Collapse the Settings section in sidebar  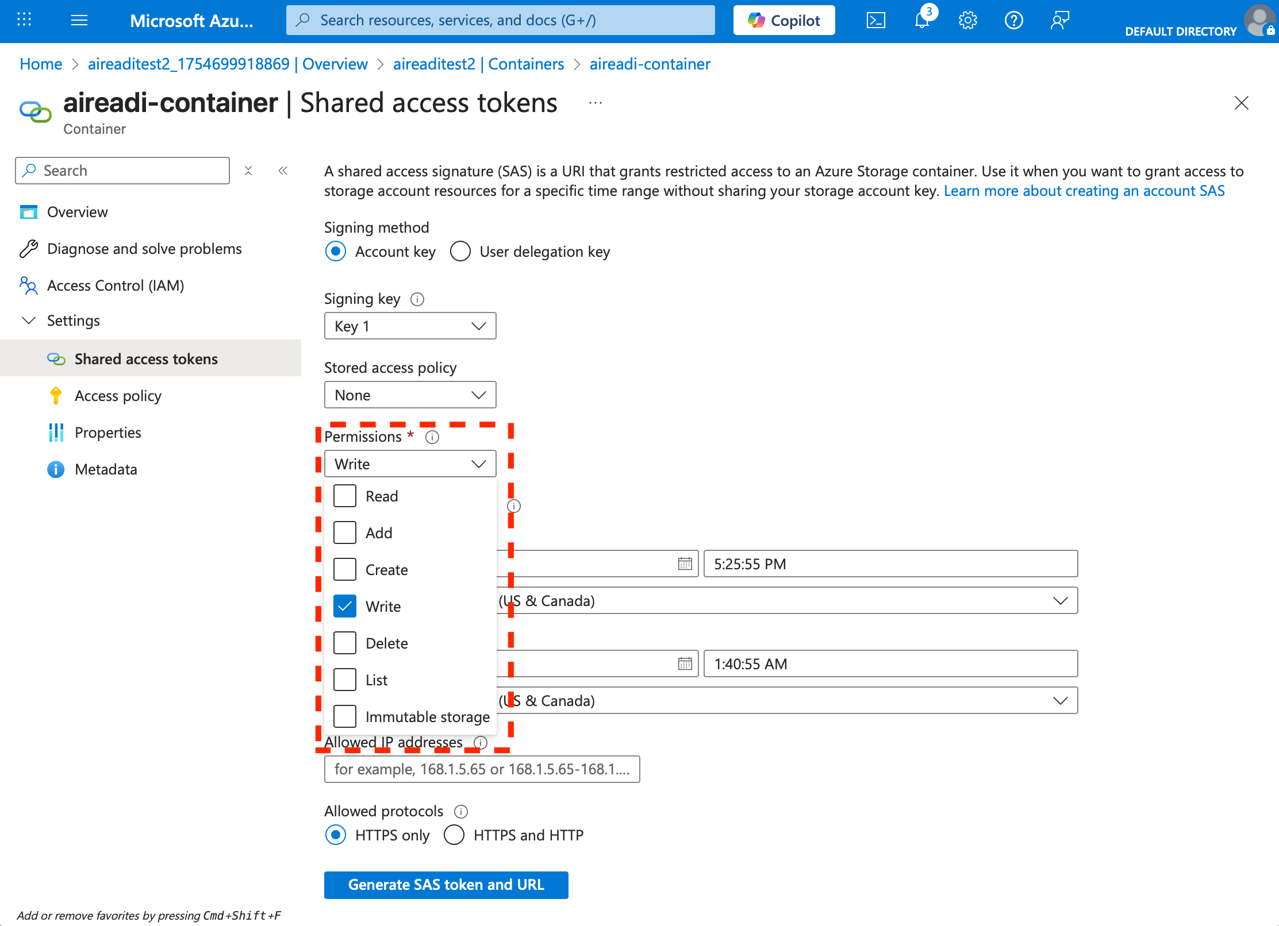pos(29,321)
